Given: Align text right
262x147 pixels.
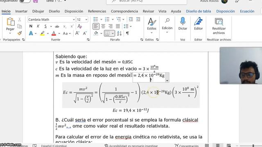Looking at the screenshot, I should [x=111, y=26].
